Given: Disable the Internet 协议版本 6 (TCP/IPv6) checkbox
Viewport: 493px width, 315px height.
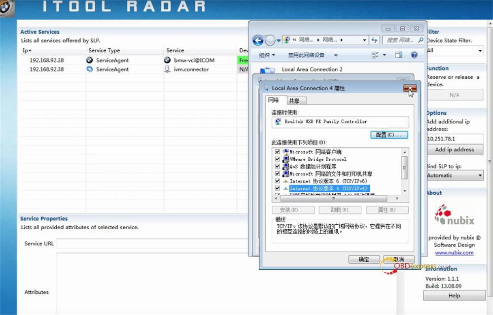Looking at the screenshot, I should click(277, 181).
